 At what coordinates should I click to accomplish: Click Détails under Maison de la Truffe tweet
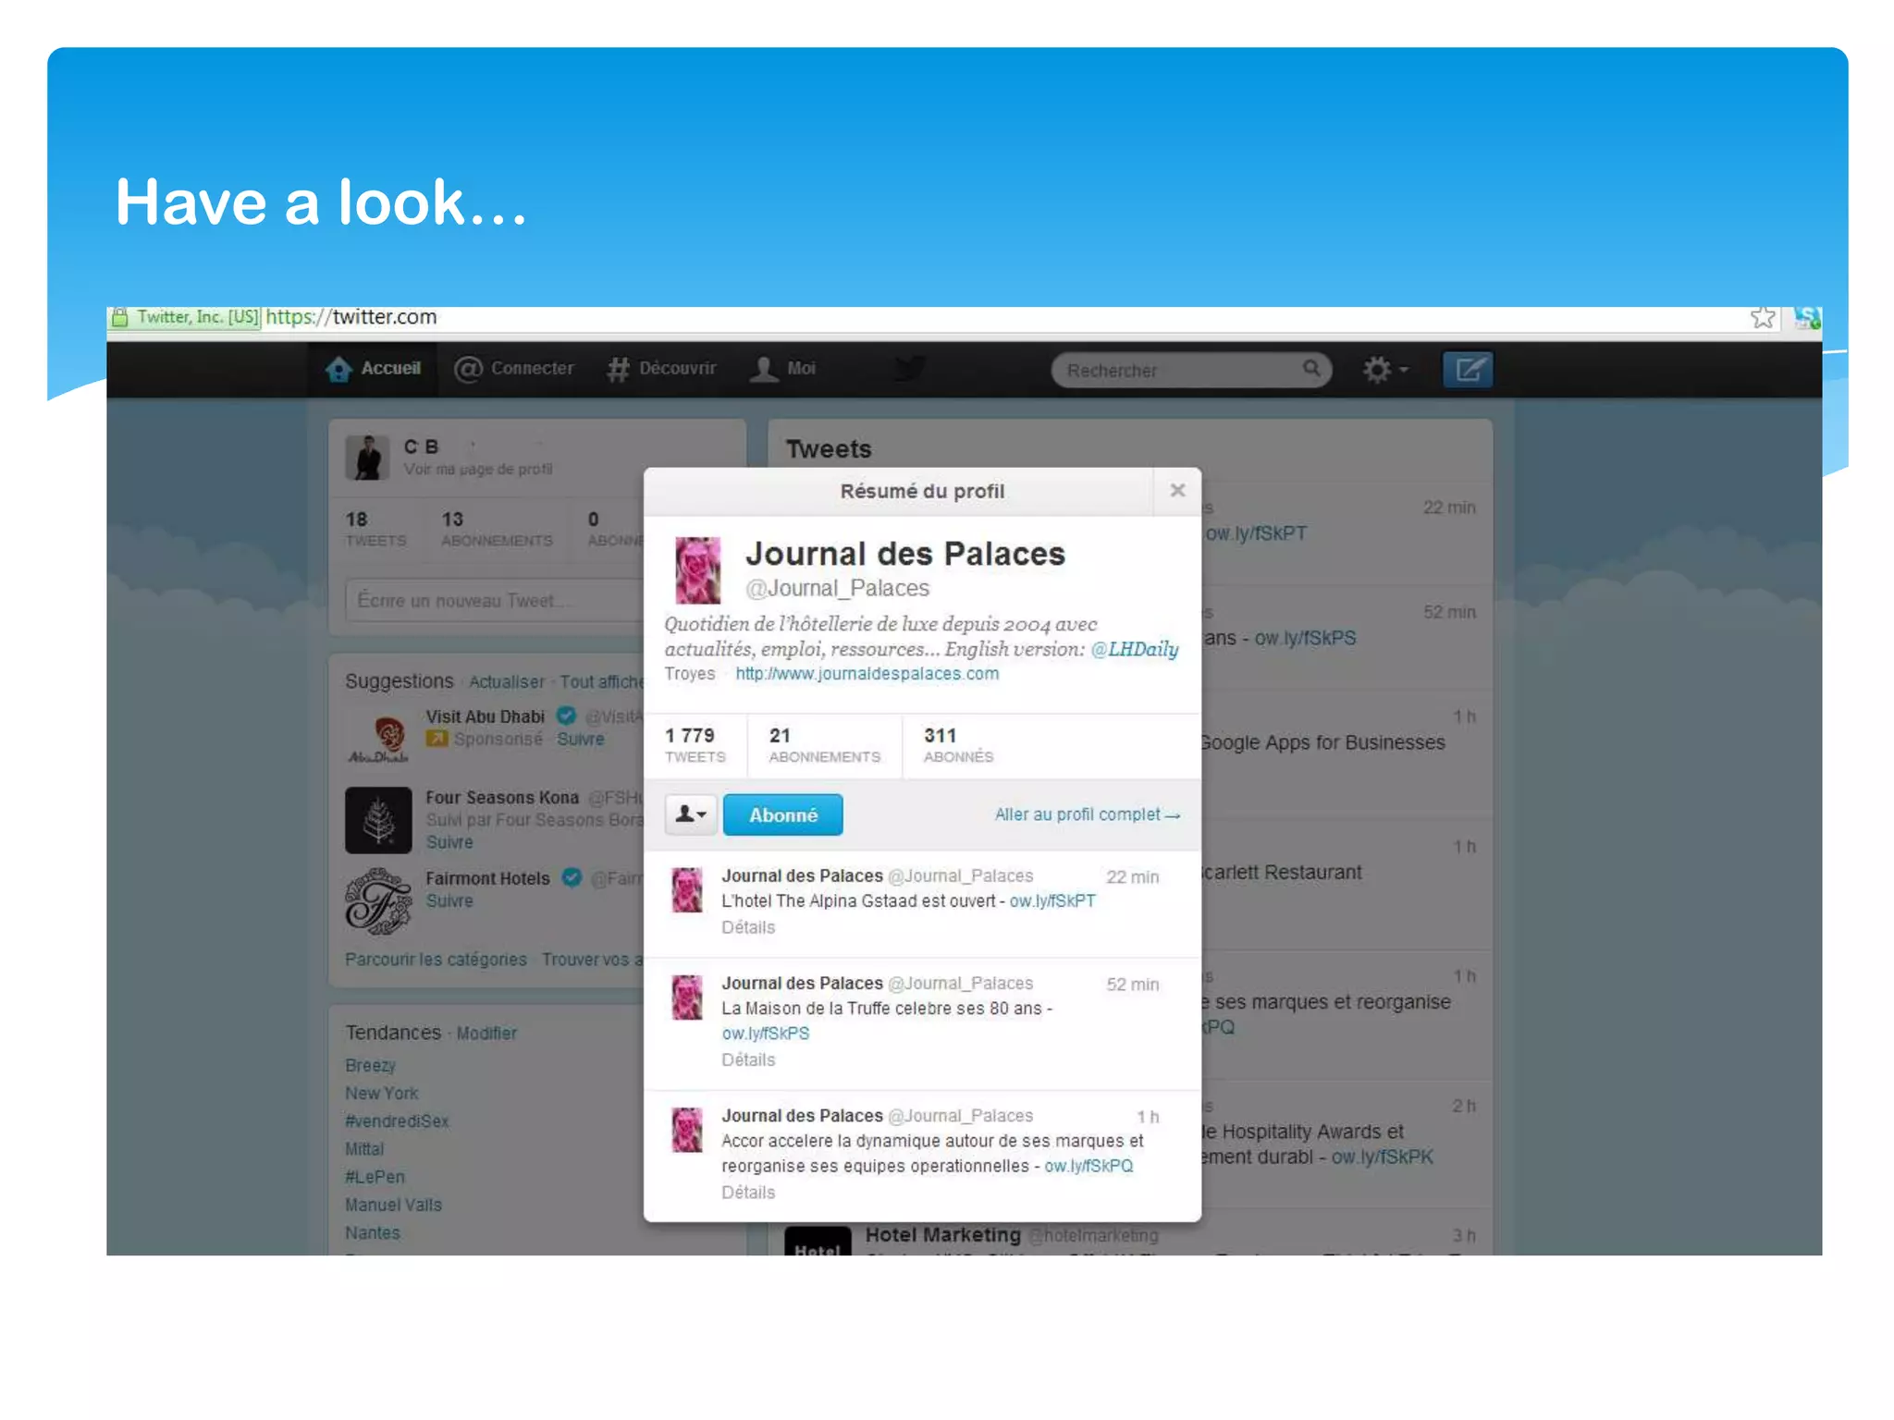(x=748, y=1059)
